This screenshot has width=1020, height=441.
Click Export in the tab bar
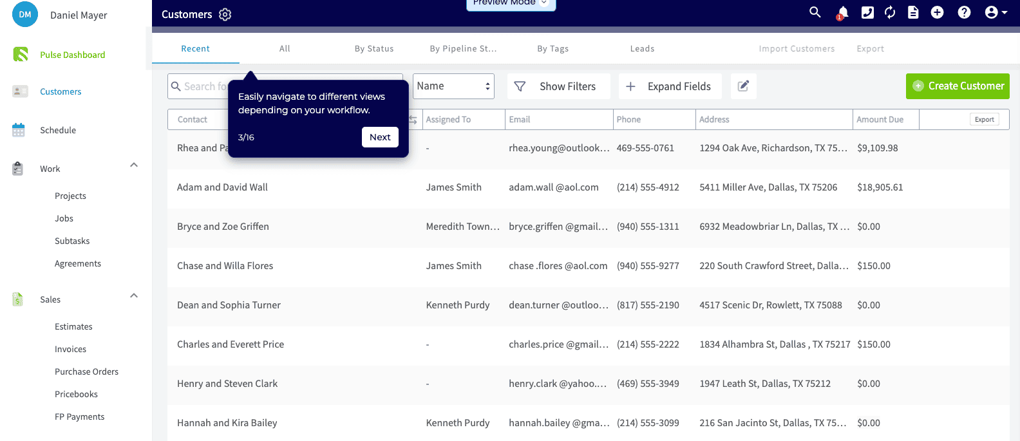pyautogui.click(x=870, y=49)
